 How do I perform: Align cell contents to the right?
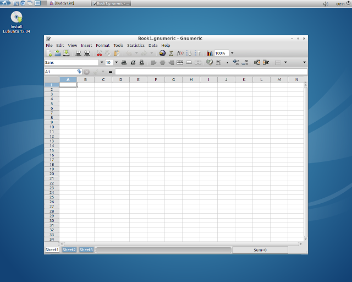(171, 63)
